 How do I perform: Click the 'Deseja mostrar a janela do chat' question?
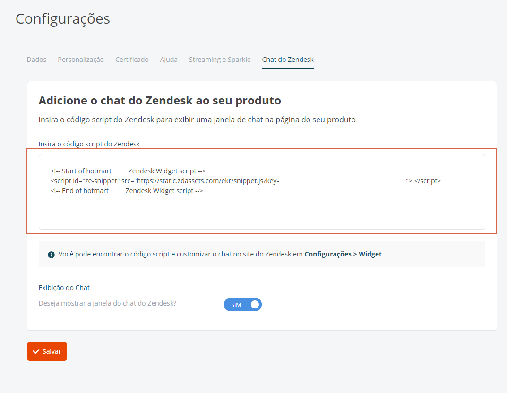(x=107, y=303)
